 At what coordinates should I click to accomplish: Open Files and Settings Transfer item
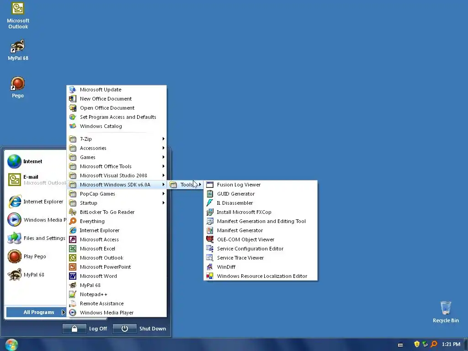35,238
